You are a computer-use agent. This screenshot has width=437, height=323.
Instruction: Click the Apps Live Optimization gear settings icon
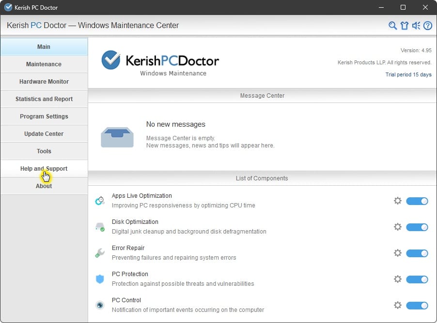(398, 201)
